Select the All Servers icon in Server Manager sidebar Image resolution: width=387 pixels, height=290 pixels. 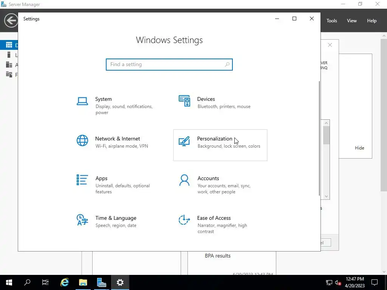click(x=9, y=65)
